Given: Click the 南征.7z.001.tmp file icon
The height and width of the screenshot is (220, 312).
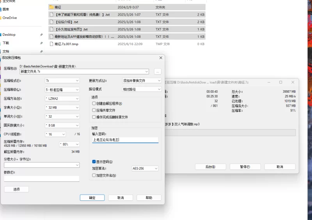Looking at the screenshot, I should click(x=51, y=44).
